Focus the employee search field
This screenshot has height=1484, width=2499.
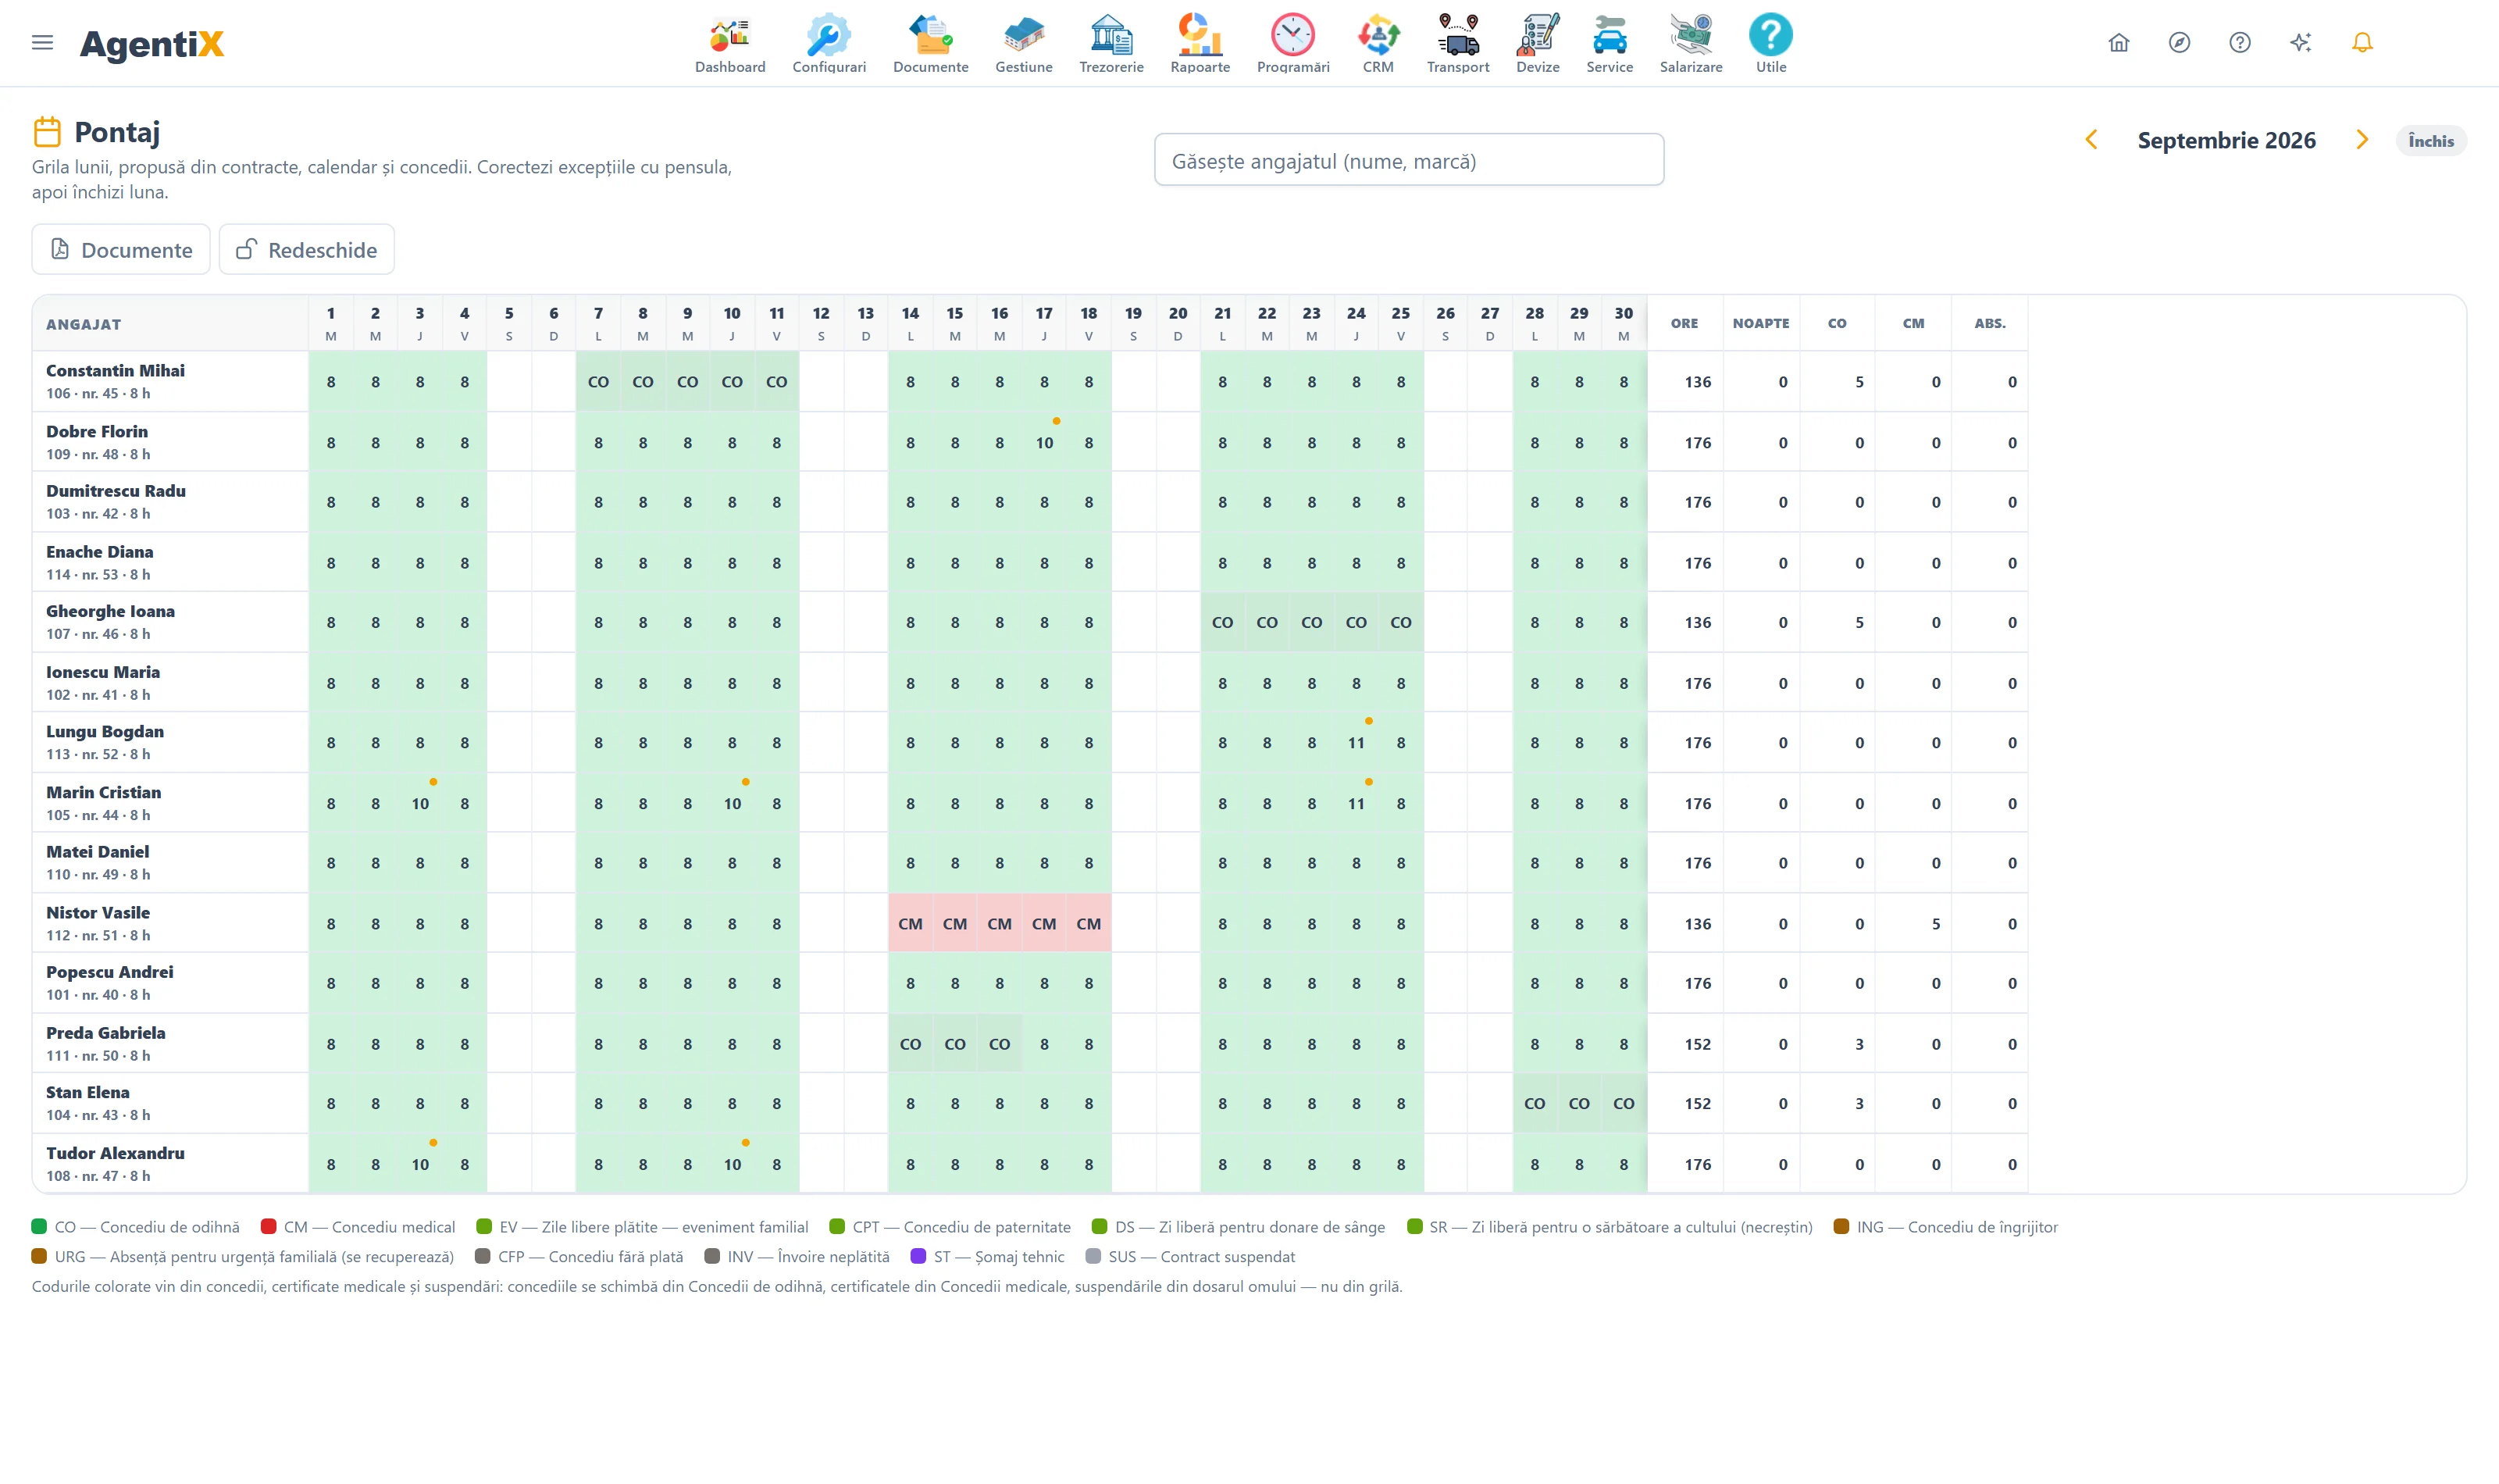tap(1409, 160)
